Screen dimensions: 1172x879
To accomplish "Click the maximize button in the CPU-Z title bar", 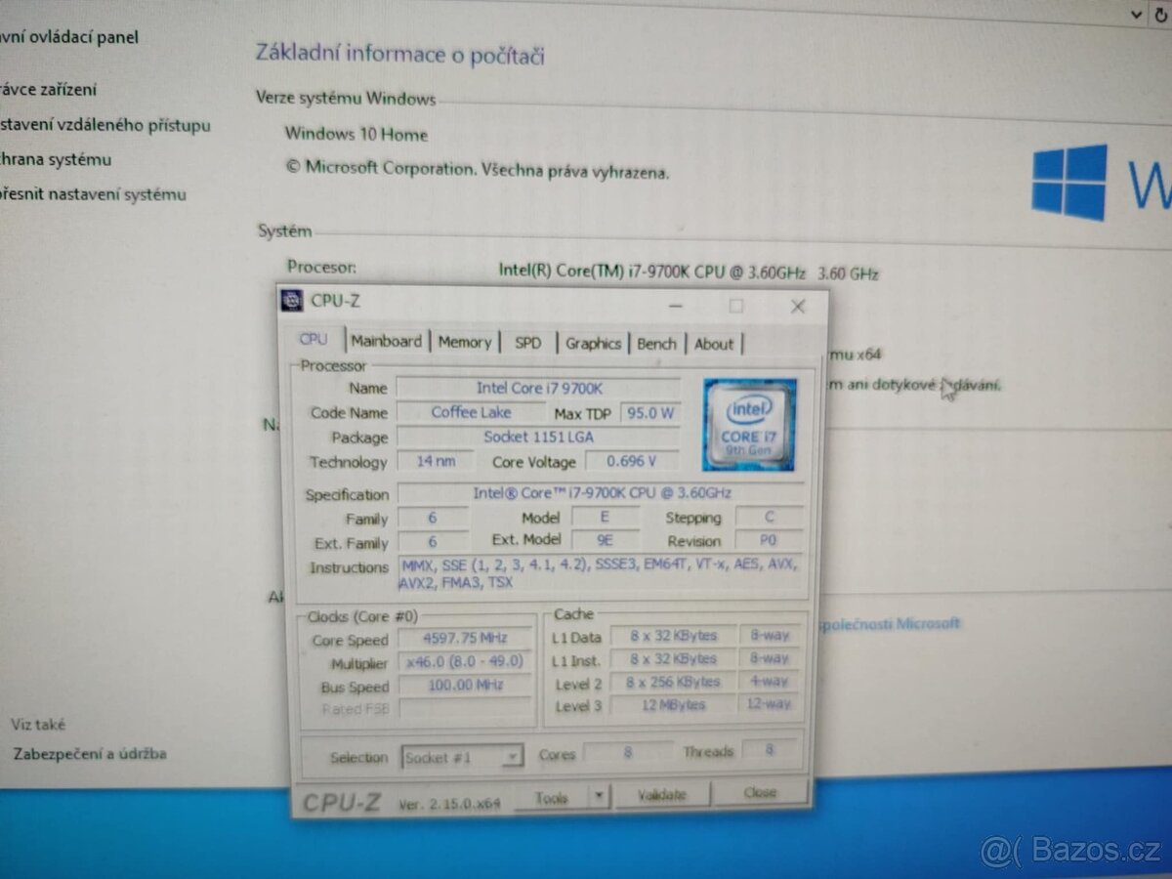I will coord(735,306).
